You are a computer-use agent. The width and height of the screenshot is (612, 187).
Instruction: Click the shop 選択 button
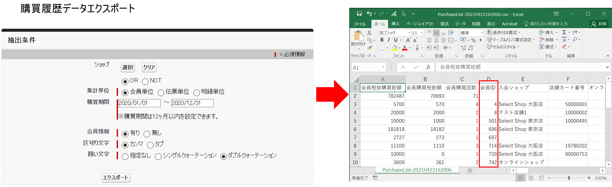point(128,67)
